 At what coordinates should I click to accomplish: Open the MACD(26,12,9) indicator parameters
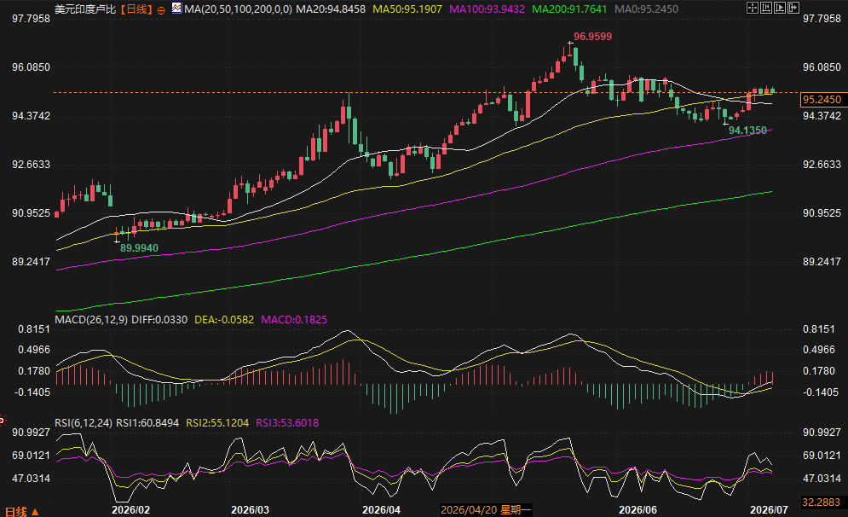[x=91, y=319]
